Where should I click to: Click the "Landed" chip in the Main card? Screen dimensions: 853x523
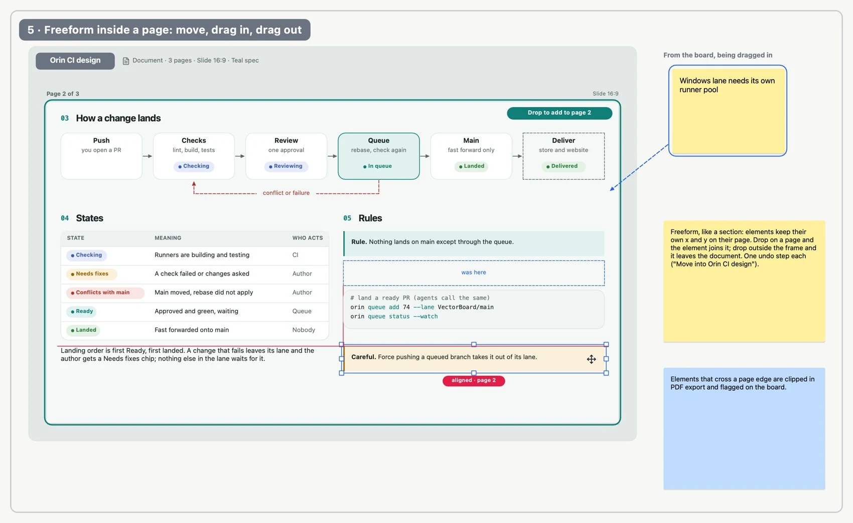[472, 166]
